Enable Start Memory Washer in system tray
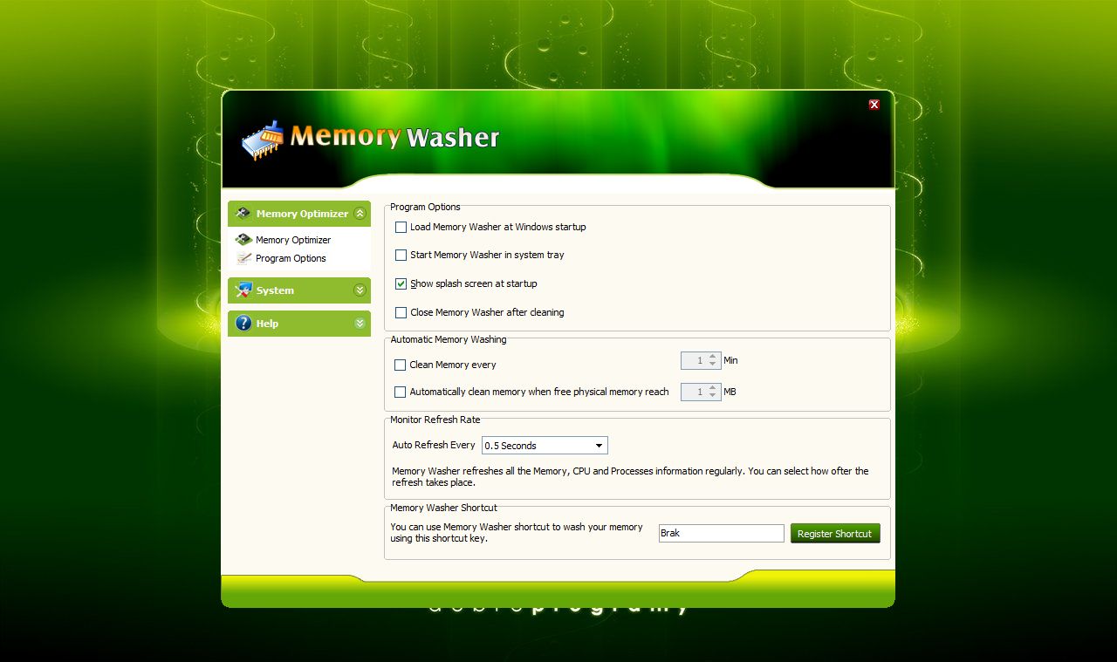The image size is (1117, 662). (x=401, y=255)
